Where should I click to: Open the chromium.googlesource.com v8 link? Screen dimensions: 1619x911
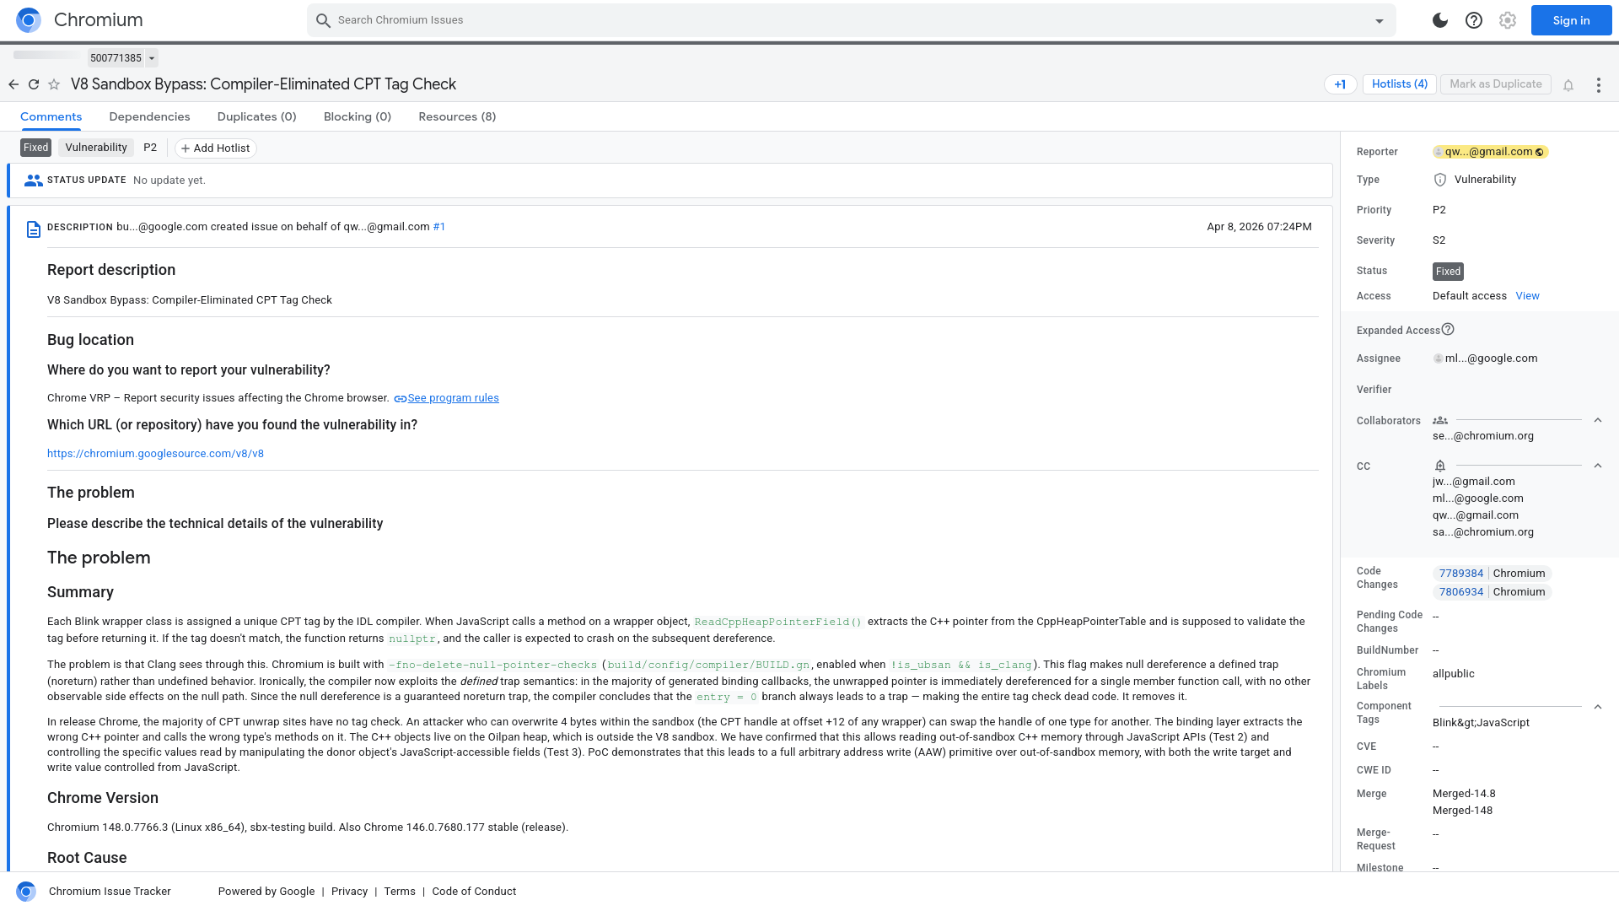155,454
